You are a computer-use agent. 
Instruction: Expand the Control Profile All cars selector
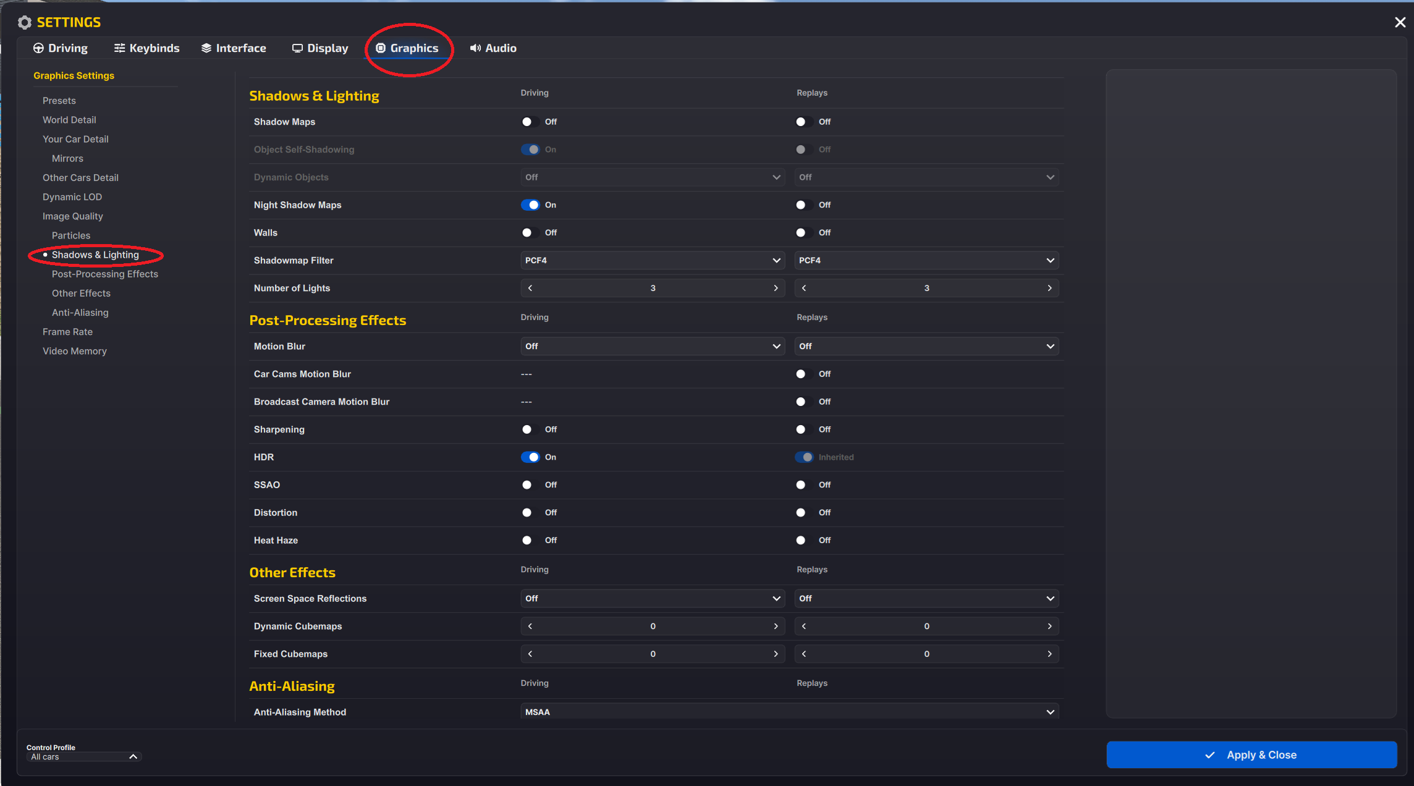[x=84, y=756]
